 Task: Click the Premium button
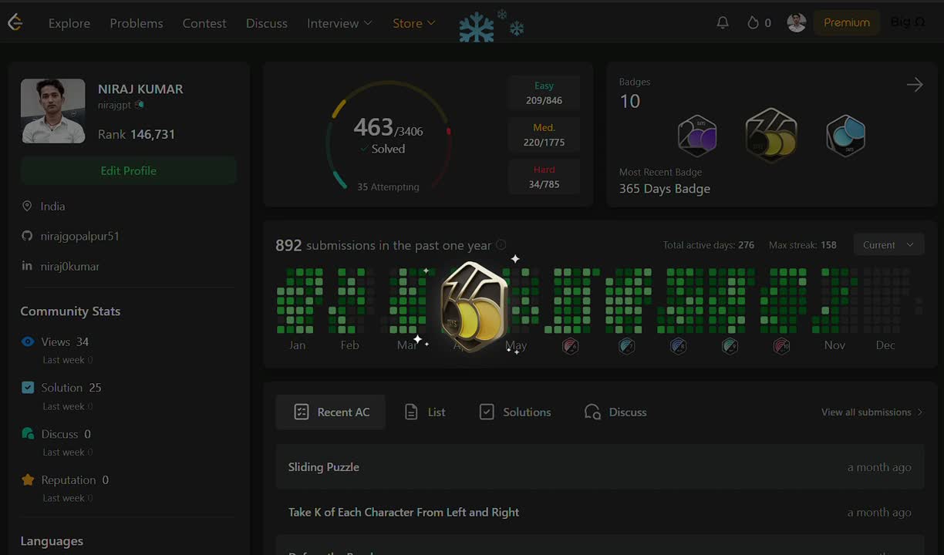[x=846, y=22]
